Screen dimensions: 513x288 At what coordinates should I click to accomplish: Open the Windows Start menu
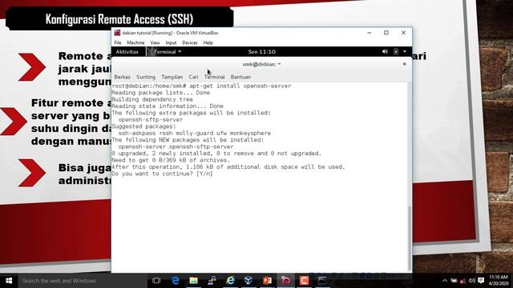coord(9,281)
